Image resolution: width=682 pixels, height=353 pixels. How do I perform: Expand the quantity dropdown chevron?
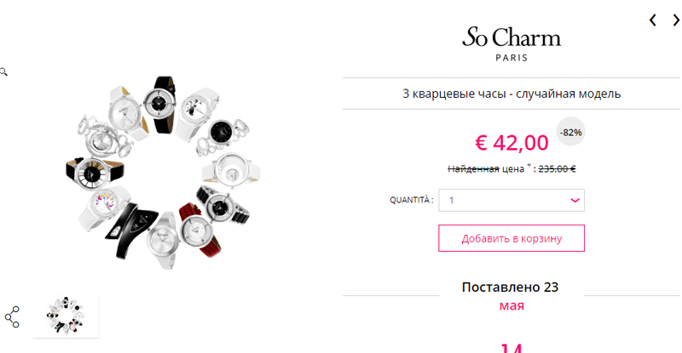(x=575, y=200)
